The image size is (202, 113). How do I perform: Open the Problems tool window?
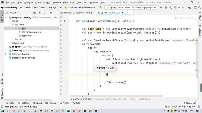pyautogui.click(x=24, y=103)
